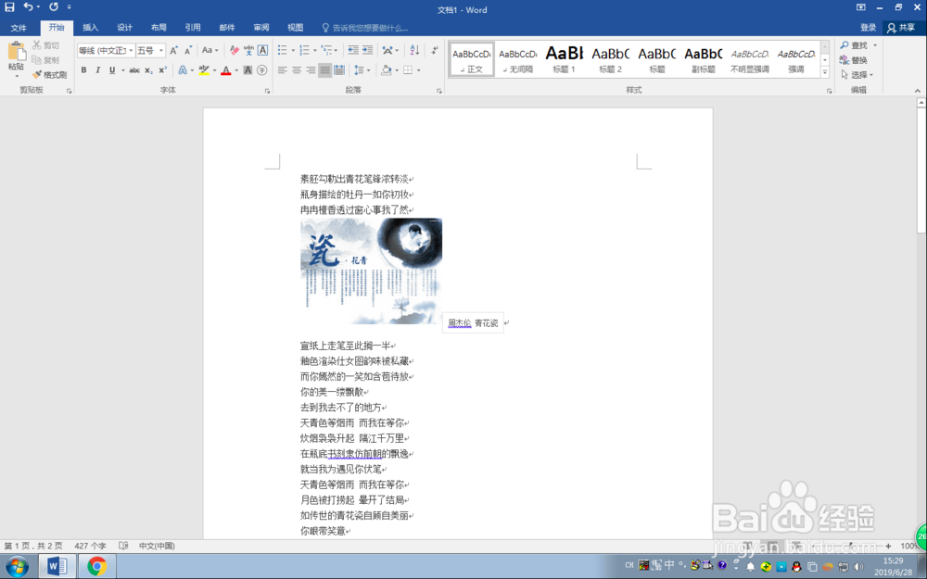Click the distributed alignment icon
Viewport: 927px width, 579px height.
(338, 70)
